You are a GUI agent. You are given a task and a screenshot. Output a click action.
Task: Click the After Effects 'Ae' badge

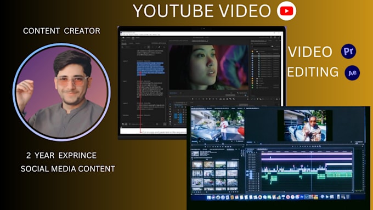352,73
